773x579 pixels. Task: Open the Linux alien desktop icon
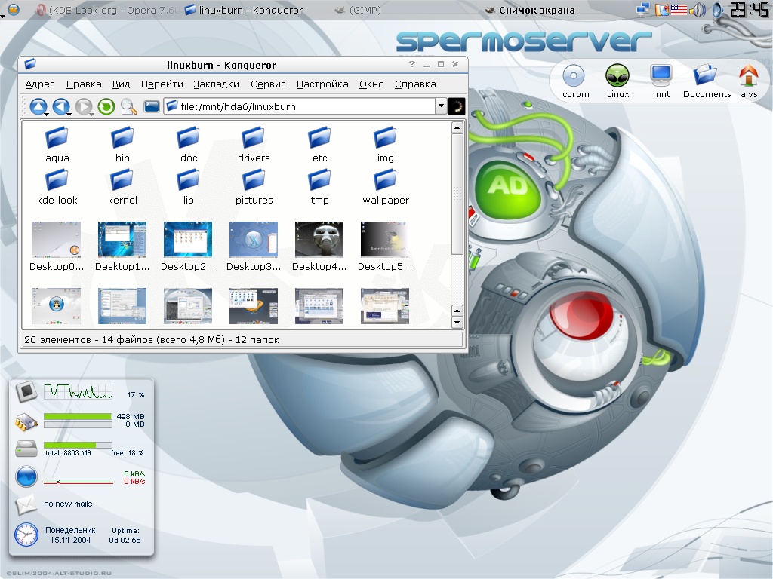[x=617, y=81]
